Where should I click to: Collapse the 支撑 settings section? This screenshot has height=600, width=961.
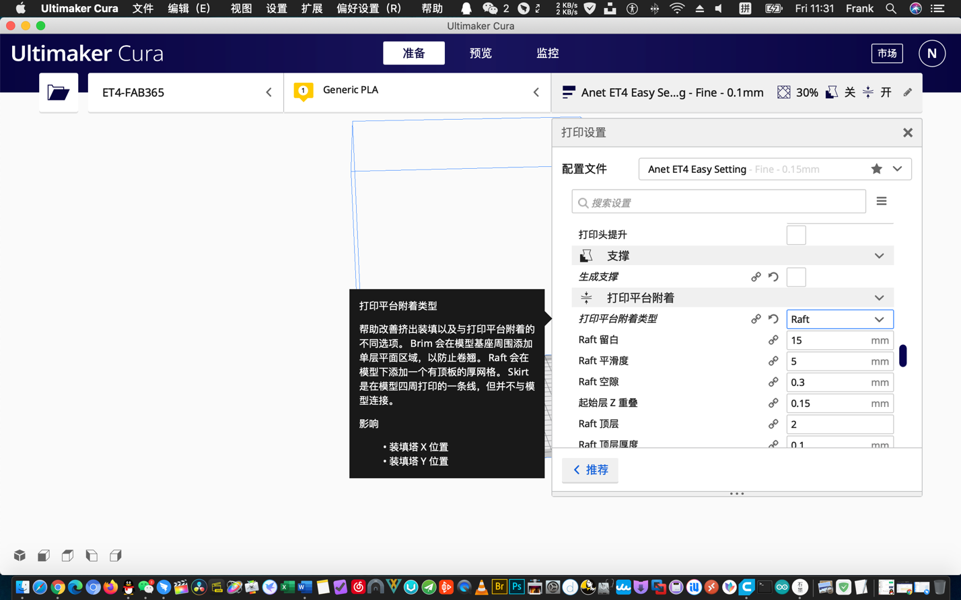click(x=879, y=256)
